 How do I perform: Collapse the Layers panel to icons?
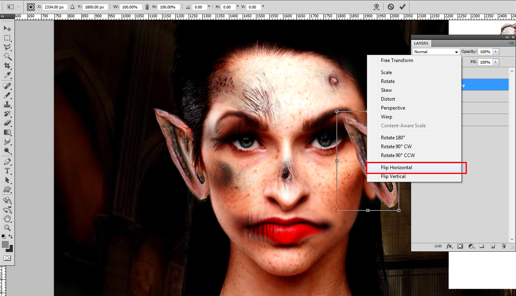[x=507, y=37]
